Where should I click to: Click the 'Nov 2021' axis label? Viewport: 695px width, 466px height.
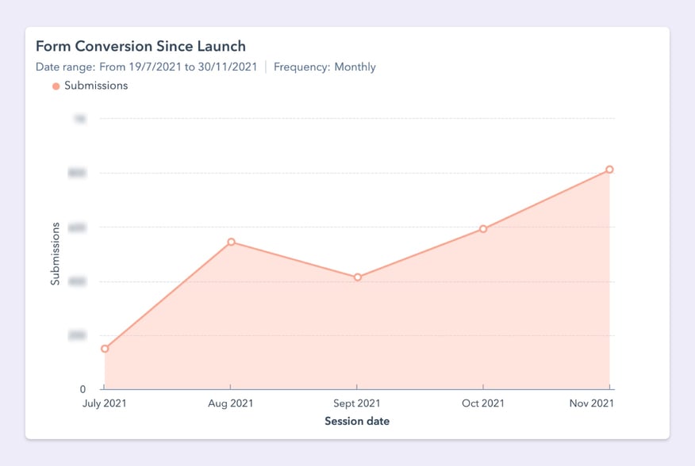(x=592, y=403)
